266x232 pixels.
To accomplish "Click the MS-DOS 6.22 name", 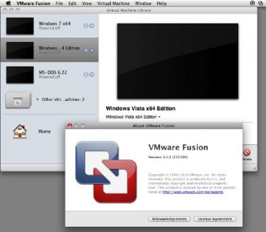I will (x=53, y=73).
